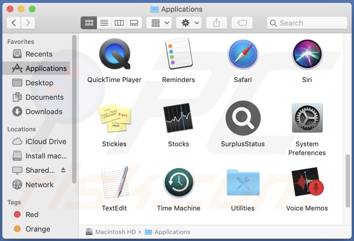This screenshot has width=354, height=241.
Task: Select the SurplusStatus magnifier icon
Action: click(x=243, y=118)
